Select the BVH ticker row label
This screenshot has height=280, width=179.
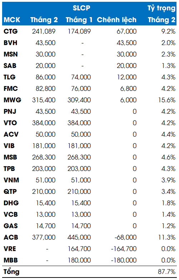click(x=10, y=43)
